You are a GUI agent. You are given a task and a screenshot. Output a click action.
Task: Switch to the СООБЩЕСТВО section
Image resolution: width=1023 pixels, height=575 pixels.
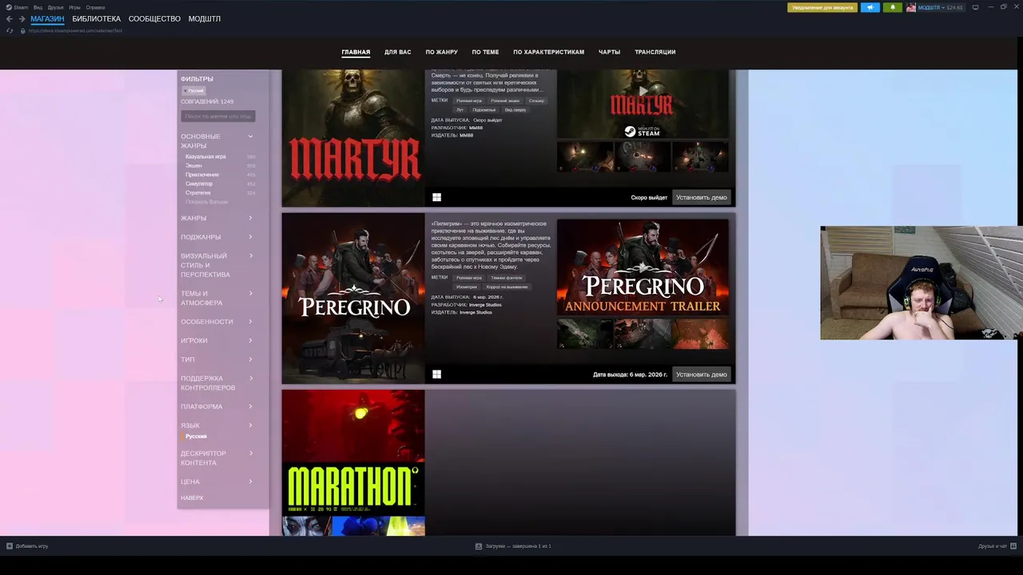point(154,18)
